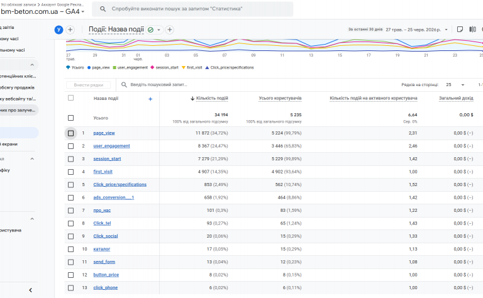Tick the session_start row checkbox

click(x=71, y=159)
